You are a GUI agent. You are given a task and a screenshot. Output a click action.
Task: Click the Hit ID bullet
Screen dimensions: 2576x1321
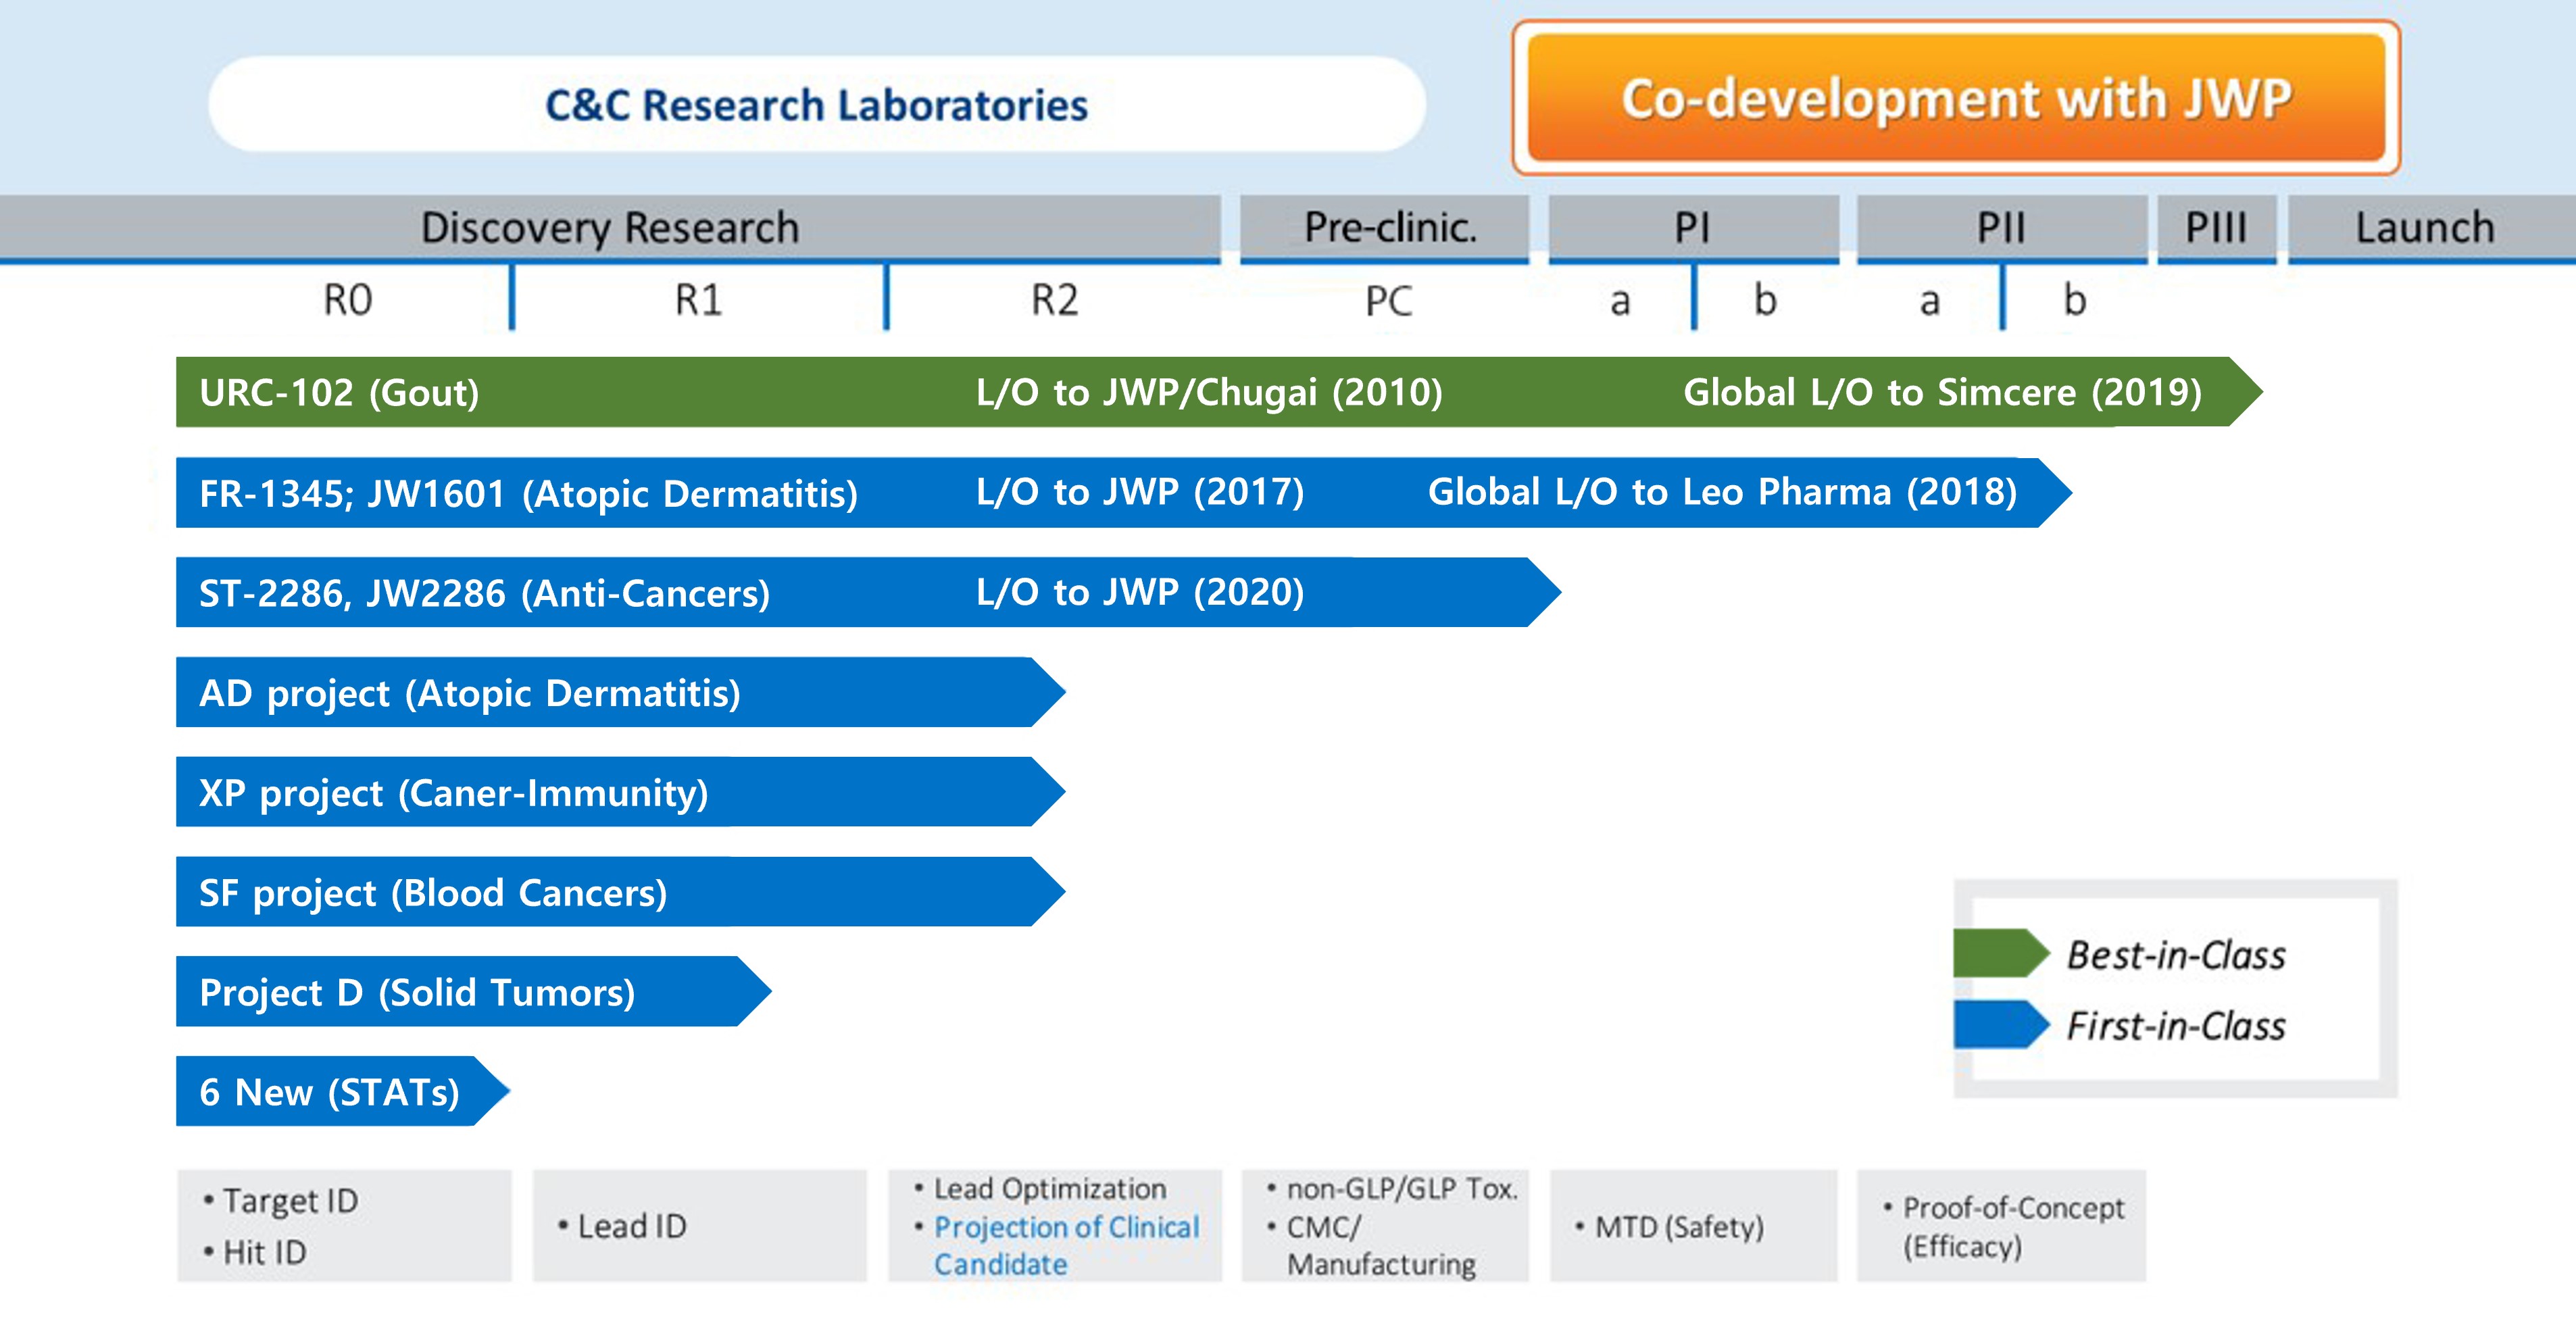(255, 1252)
